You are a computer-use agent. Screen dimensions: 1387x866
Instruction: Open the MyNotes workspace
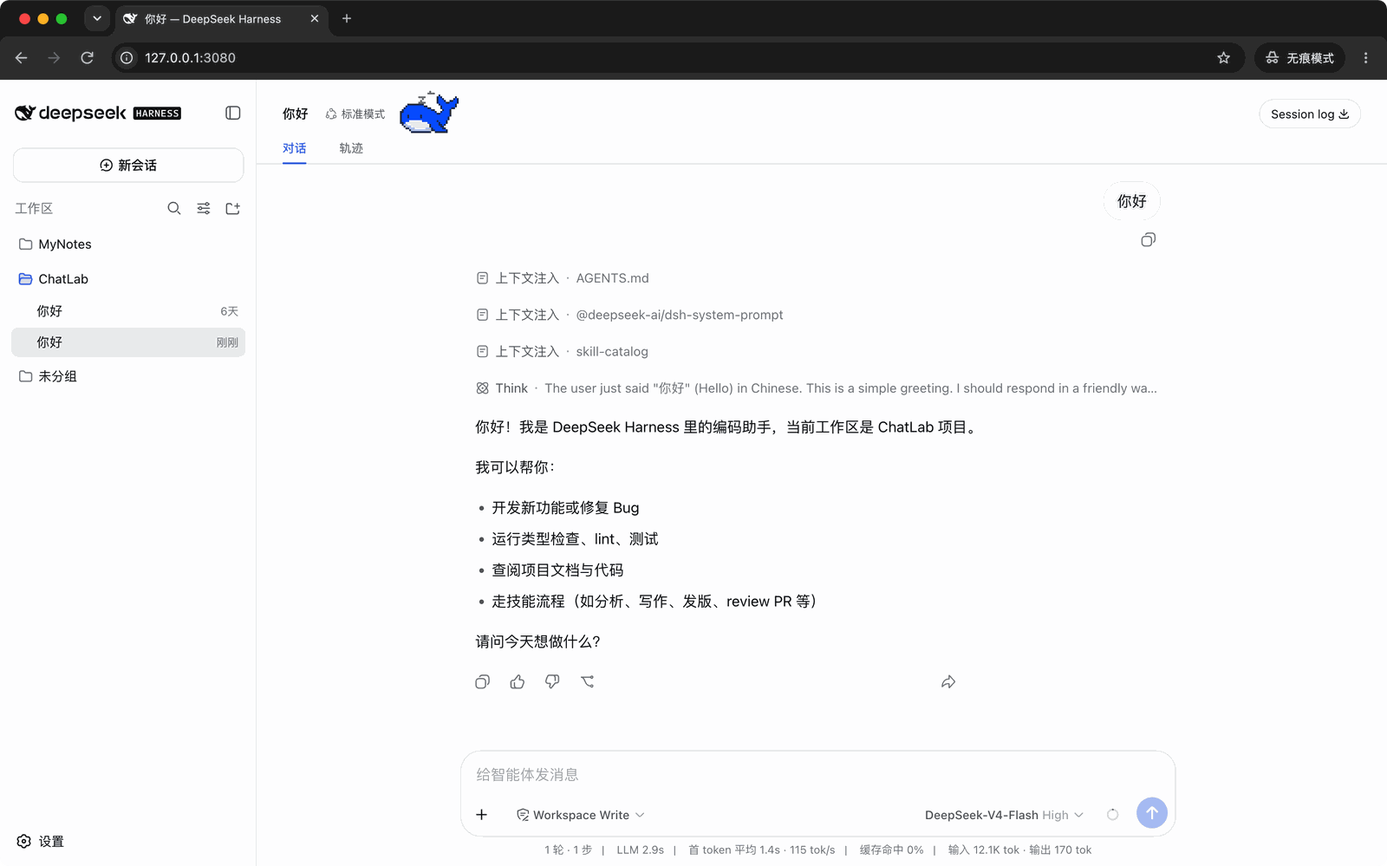pyautogui.click(x=128, y=244)
